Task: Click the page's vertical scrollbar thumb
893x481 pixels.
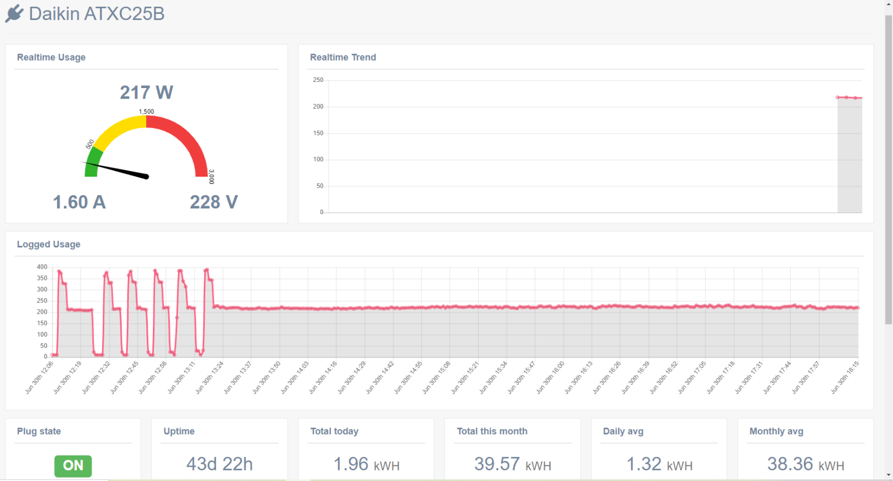Action: pyautogui.click(x=889, y=169)
